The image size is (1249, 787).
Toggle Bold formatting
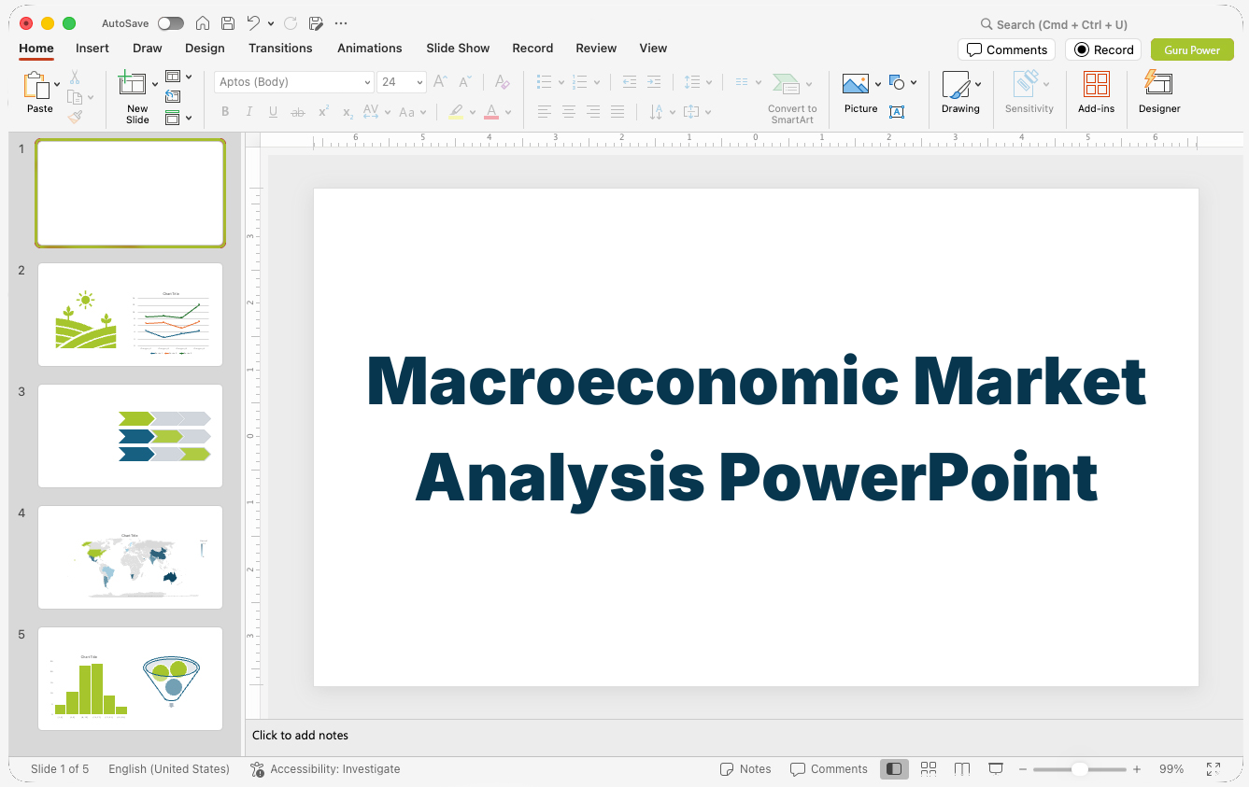pos(225,112)
